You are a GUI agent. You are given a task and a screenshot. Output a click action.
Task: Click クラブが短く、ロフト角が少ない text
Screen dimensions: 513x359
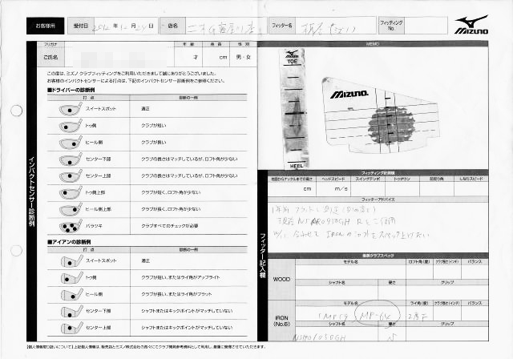(x=171, y=192)
